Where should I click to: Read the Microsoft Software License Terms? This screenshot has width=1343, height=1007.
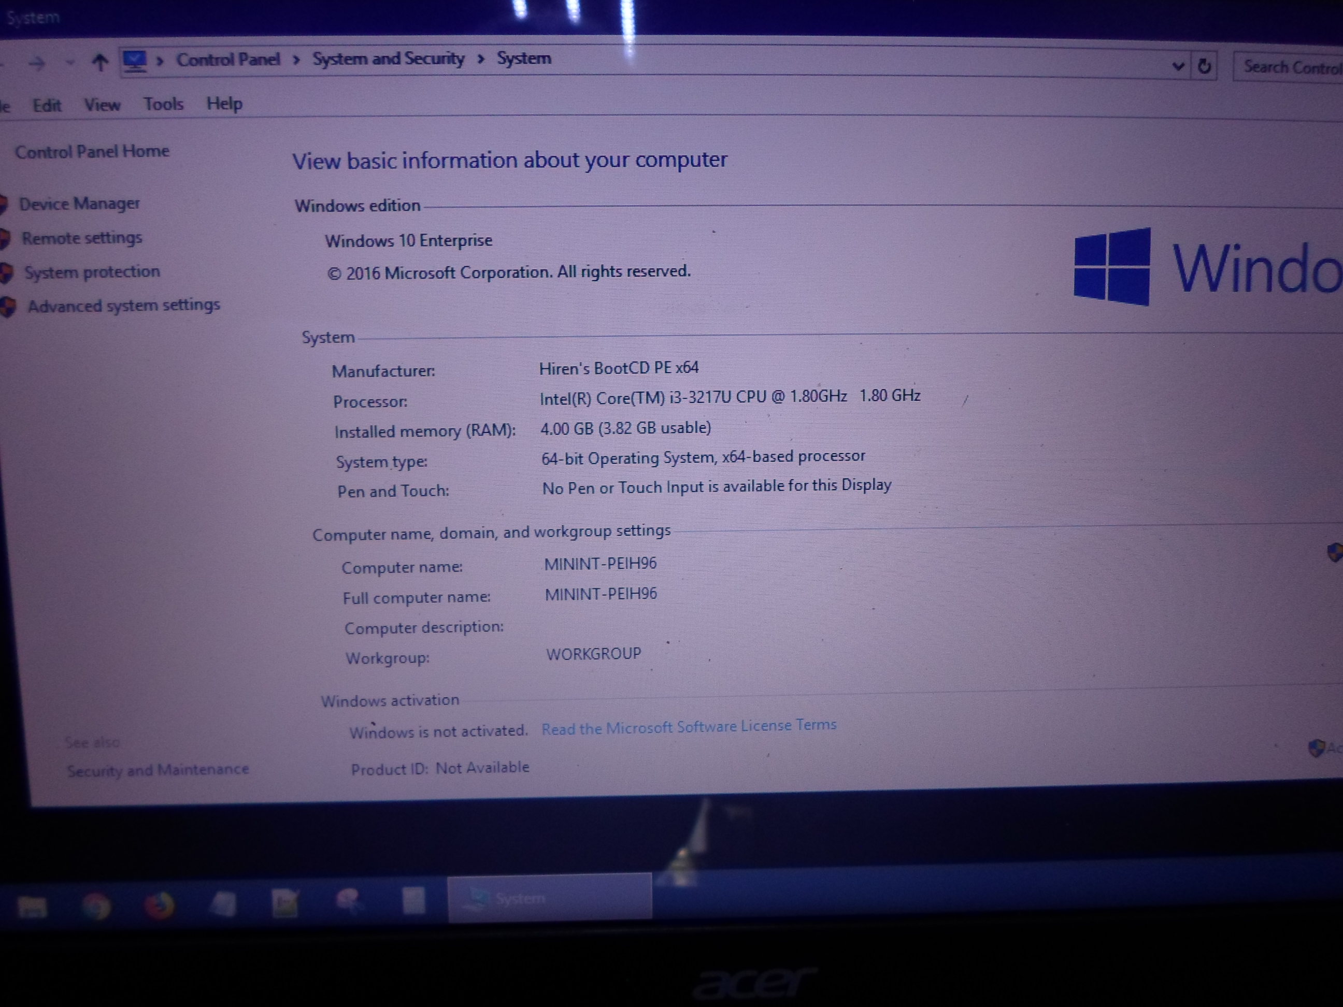click(689, 727)
